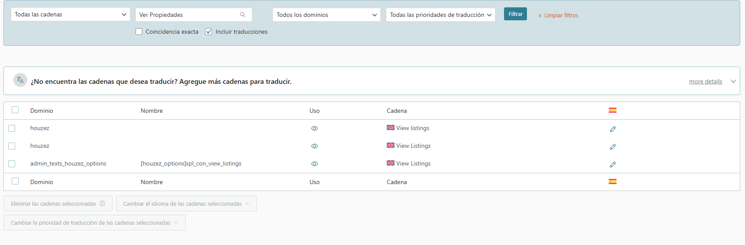This screenshot has width=745, height=245.
Task: Click the search magnifier in search field
Action: [x=243, y=15]
